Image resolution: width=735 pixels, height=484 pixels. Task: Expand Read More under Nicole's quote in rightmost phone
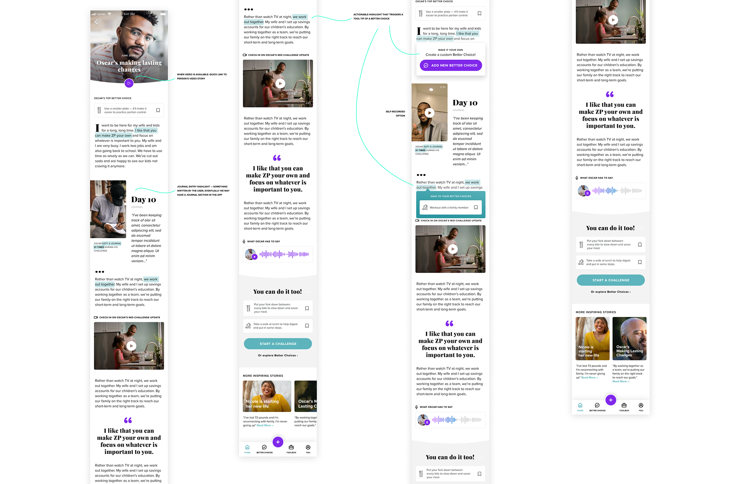590,378
